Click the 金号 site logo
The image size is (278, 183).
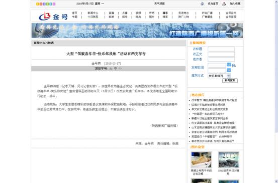coord(53,16)
